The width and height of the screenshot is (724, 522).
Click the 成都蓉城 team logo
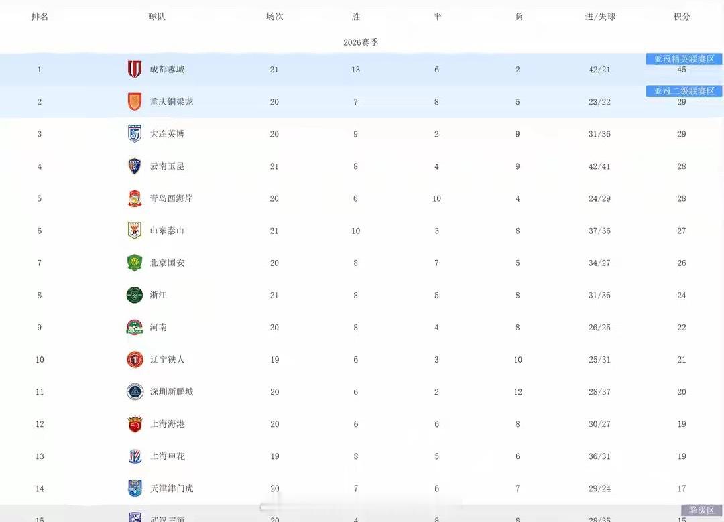[x=134, y=69]
